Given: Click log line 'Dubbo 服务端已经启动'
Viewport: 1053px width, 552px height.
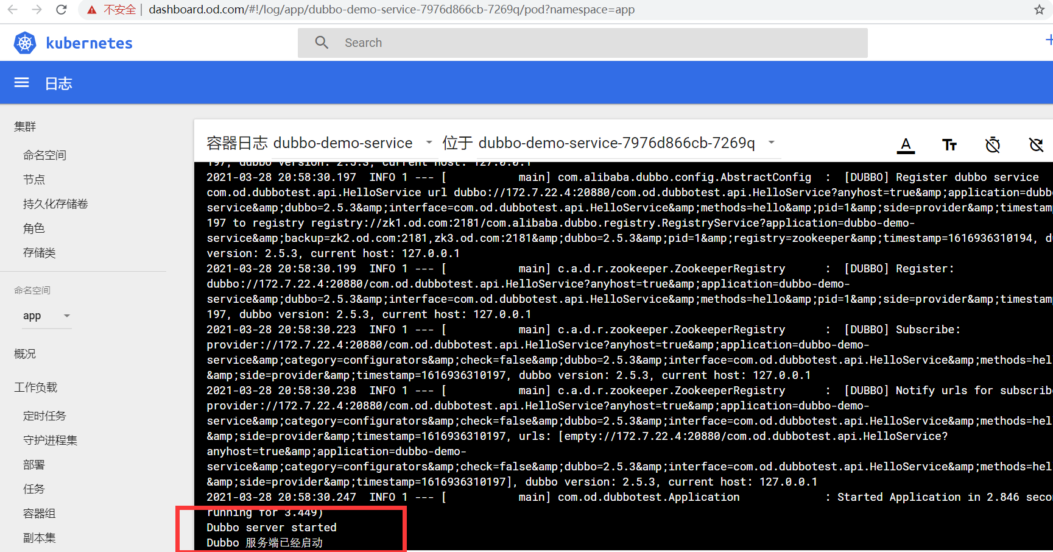Looking at the screenshot, I should pos(265,543).
